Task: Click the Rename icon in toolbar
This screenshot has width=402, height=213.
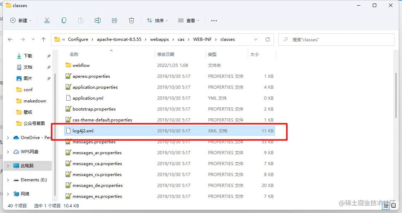Action: click(98, 20)
